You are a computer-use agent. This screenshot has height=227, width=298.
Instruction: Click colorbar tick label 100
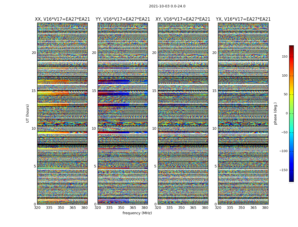tap(285, 75)
